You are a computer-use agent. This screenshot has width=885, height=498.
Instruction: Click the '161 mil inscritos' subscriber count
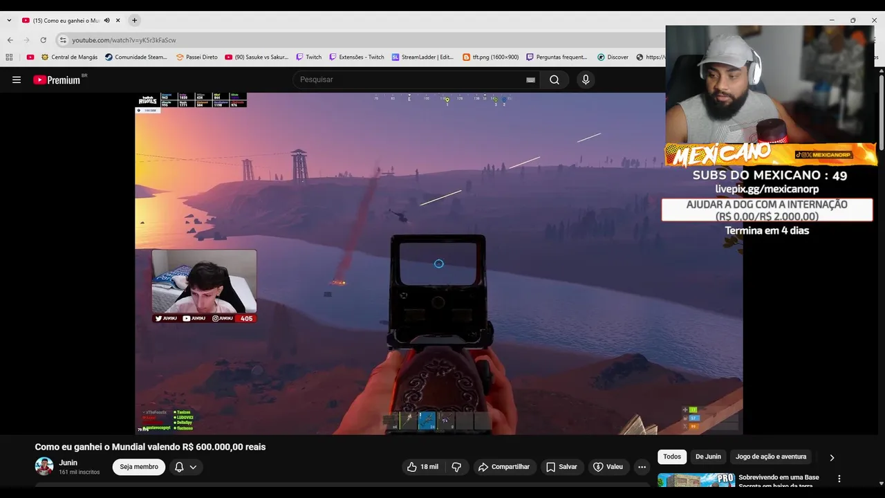point(80,472)
